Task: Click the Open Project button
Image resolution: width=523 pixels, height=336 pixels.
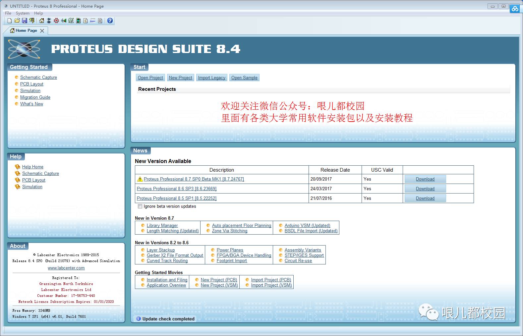Action: click(x=150, y=78)
